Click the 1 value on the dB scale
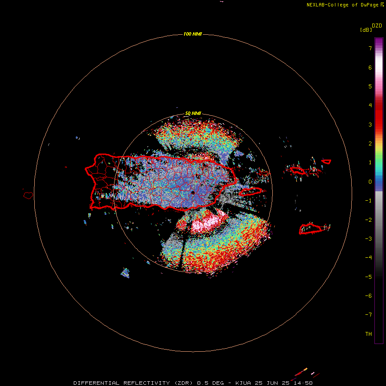Image resolution: width=386 pixels, height=386 pixels. 370,163
